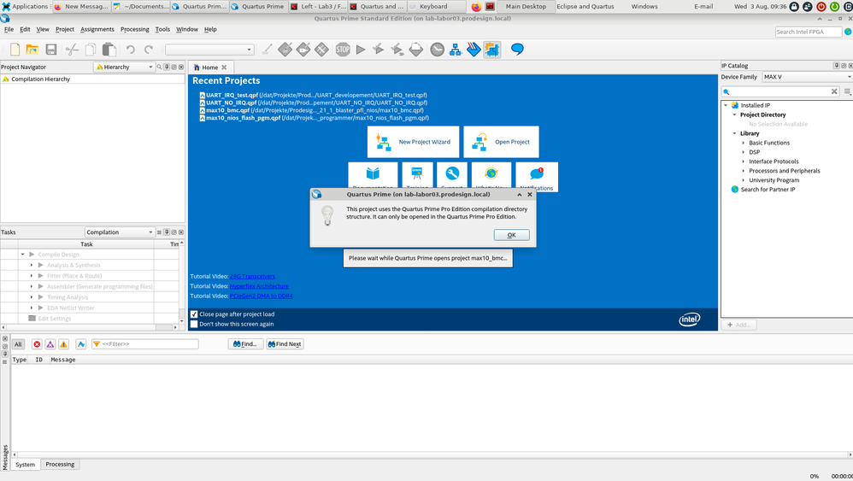Expand University Program category
853x481 pixels.
pos(744,180)
